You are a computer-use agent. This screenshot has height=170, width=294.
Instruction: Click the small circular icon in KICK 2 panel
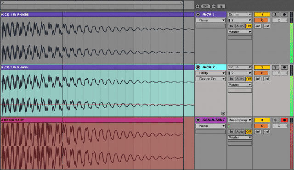223,113
